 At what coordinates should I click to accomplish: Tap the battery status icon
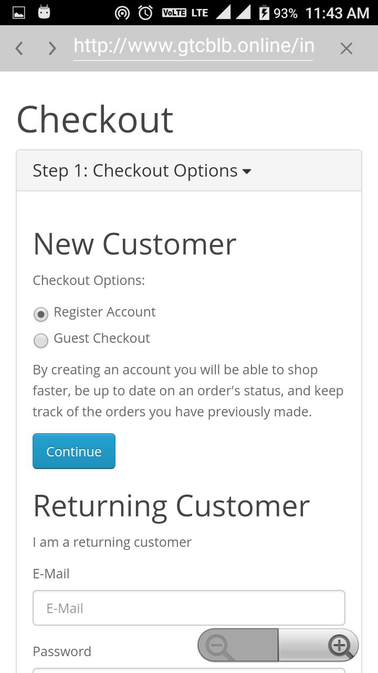264,13
